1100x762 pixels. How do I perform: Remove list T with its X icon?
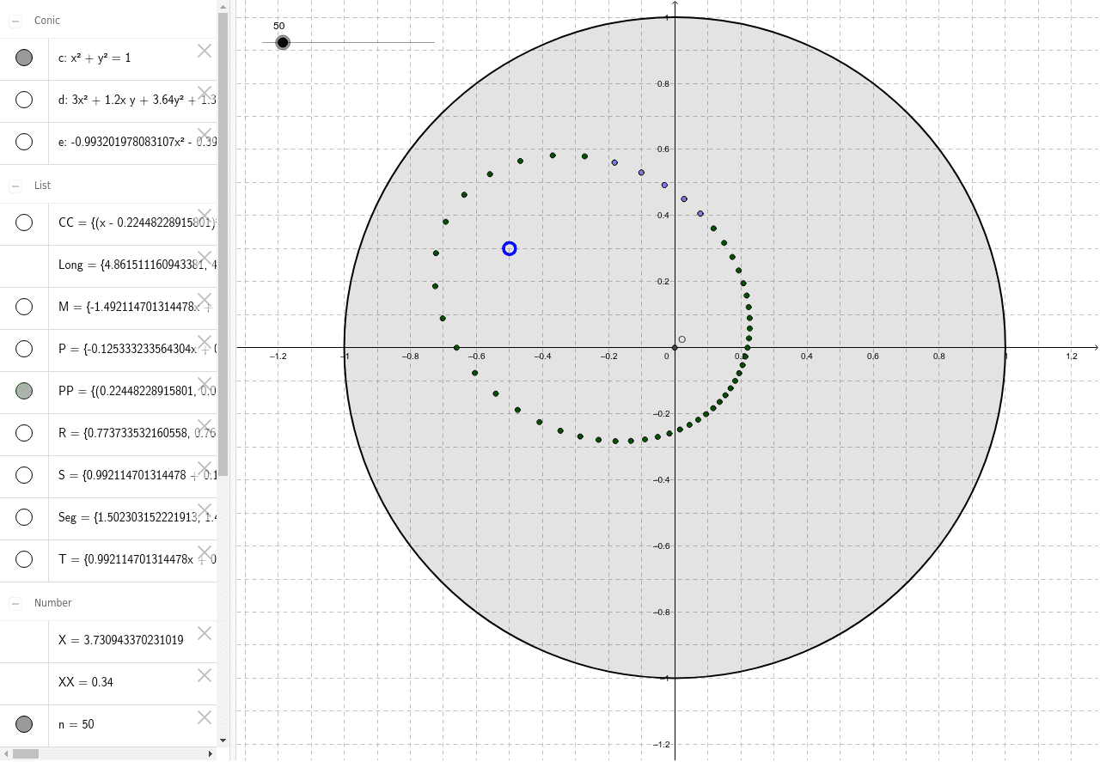205,552
